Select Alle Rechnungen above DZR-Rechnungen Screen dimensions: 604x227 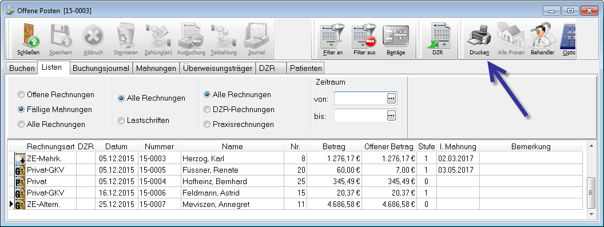[x=207, y=94]
